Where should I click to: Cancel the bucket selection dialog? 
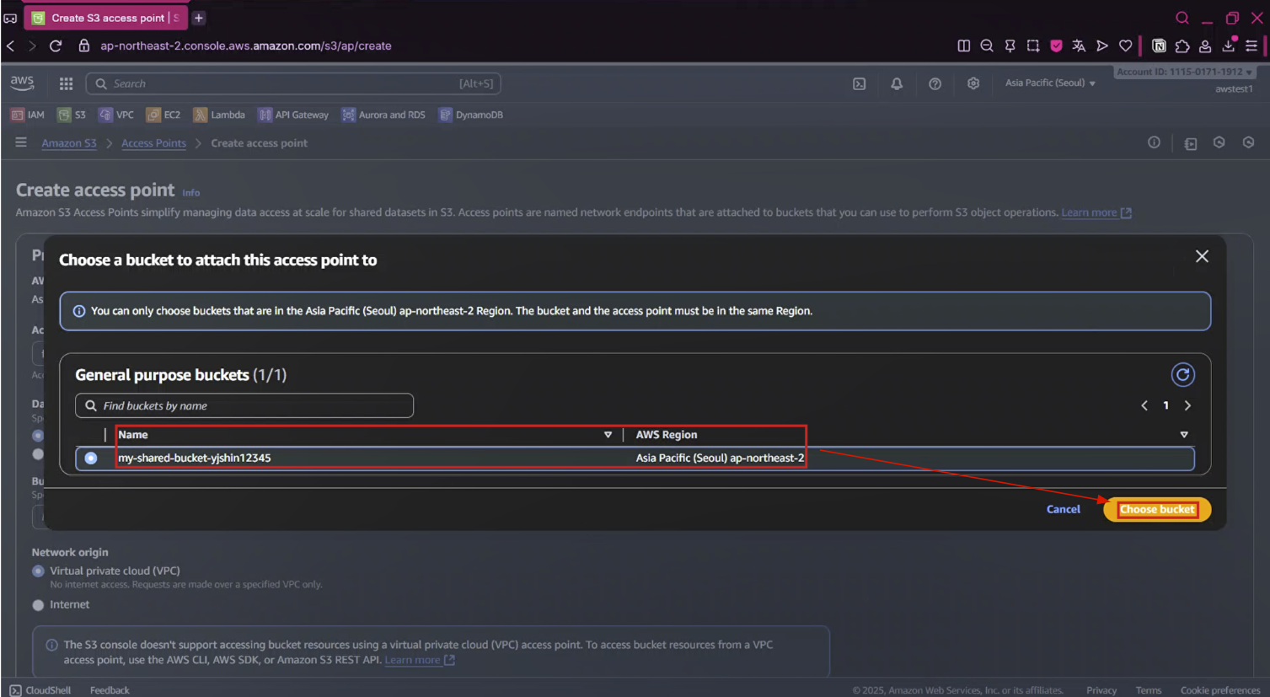(1063, 509)
